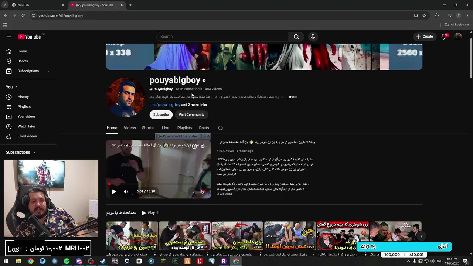This screenshot has width=473, height=266.
Task: Search within channel magnifier icon
Action: click(x=221, y=128)
